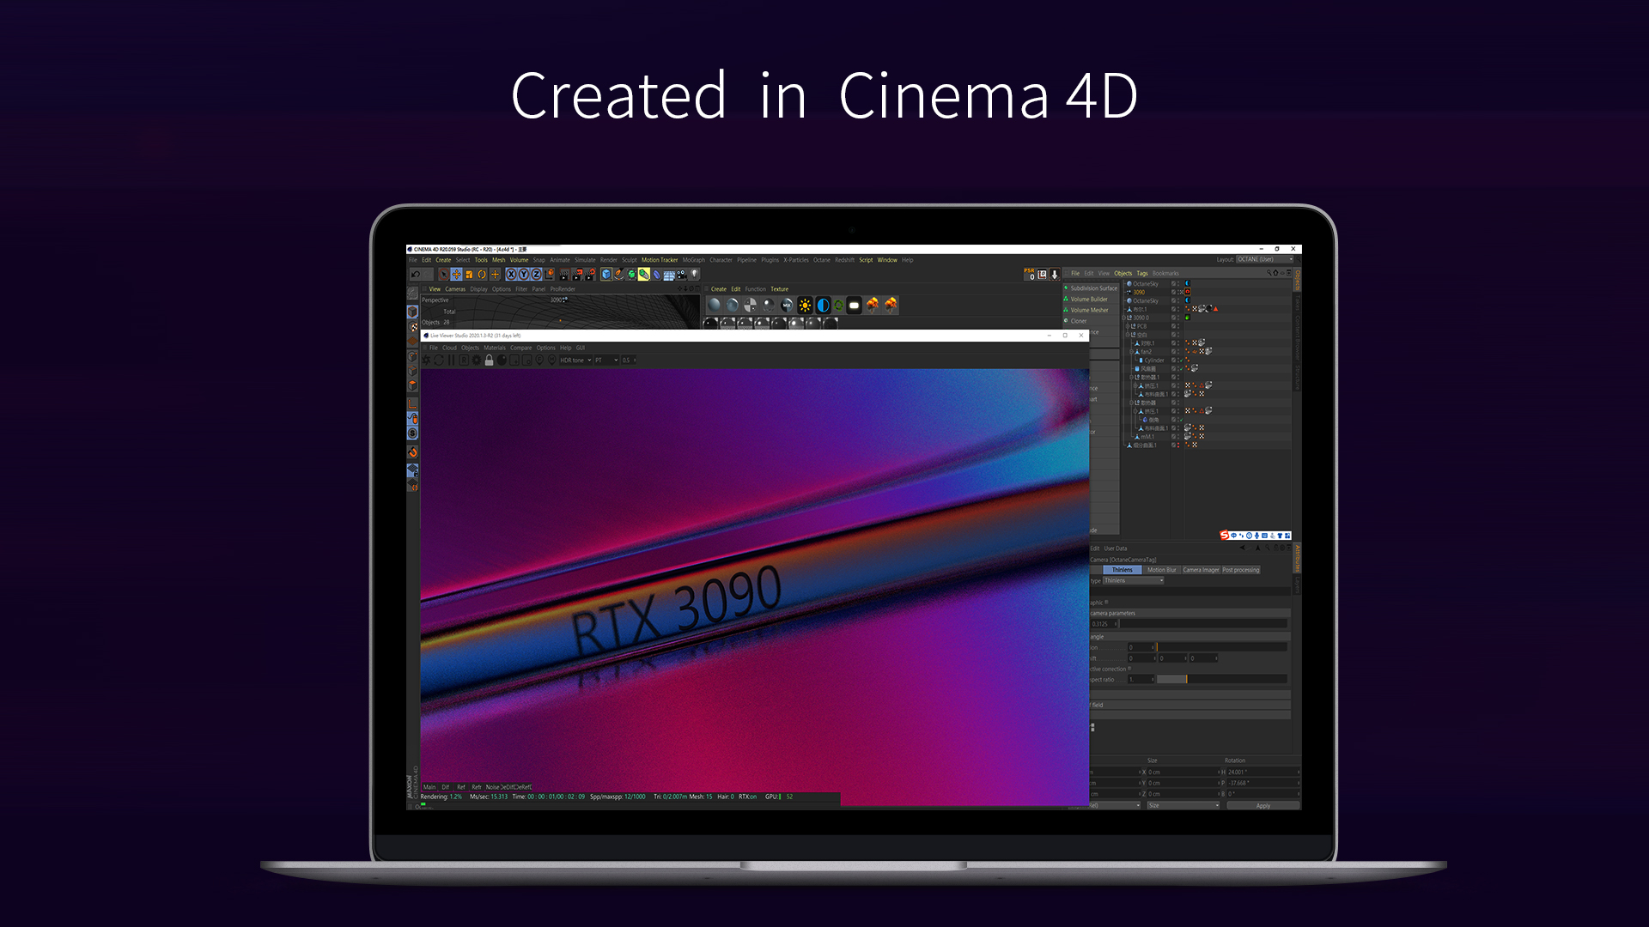Click the Octane daylight sun icon
The height and width of the screenshot is (927, 1649).
click(805, 305)
